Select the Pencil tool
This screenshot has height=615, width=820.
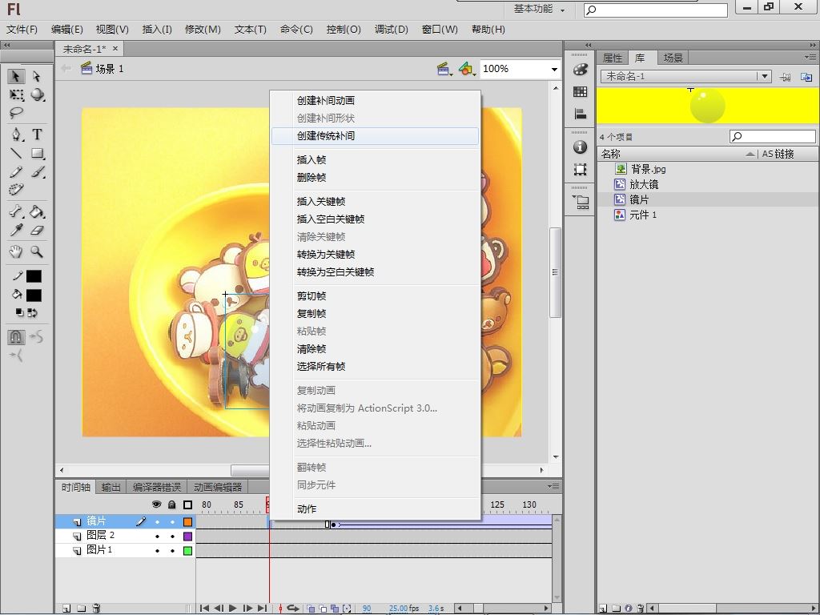click(x=16, y=171)
